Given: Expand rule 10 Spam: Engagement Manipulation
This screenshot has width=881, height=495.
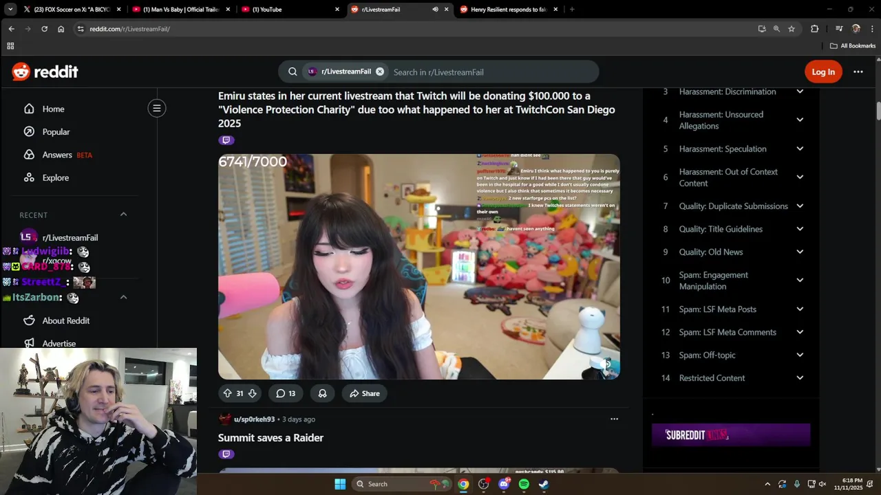Looking at the screenshot, I should point(800,280).
